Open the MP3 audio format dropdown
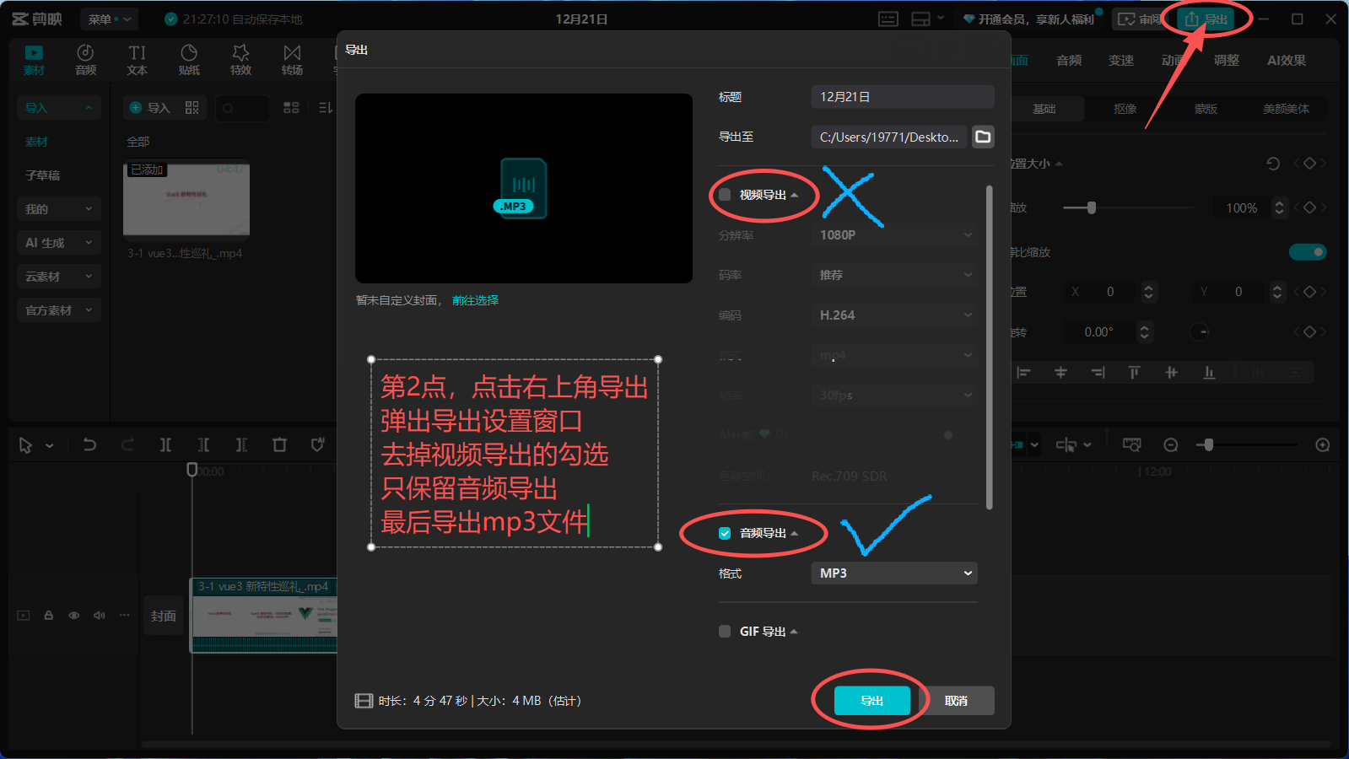 click(x=893, y=573)
